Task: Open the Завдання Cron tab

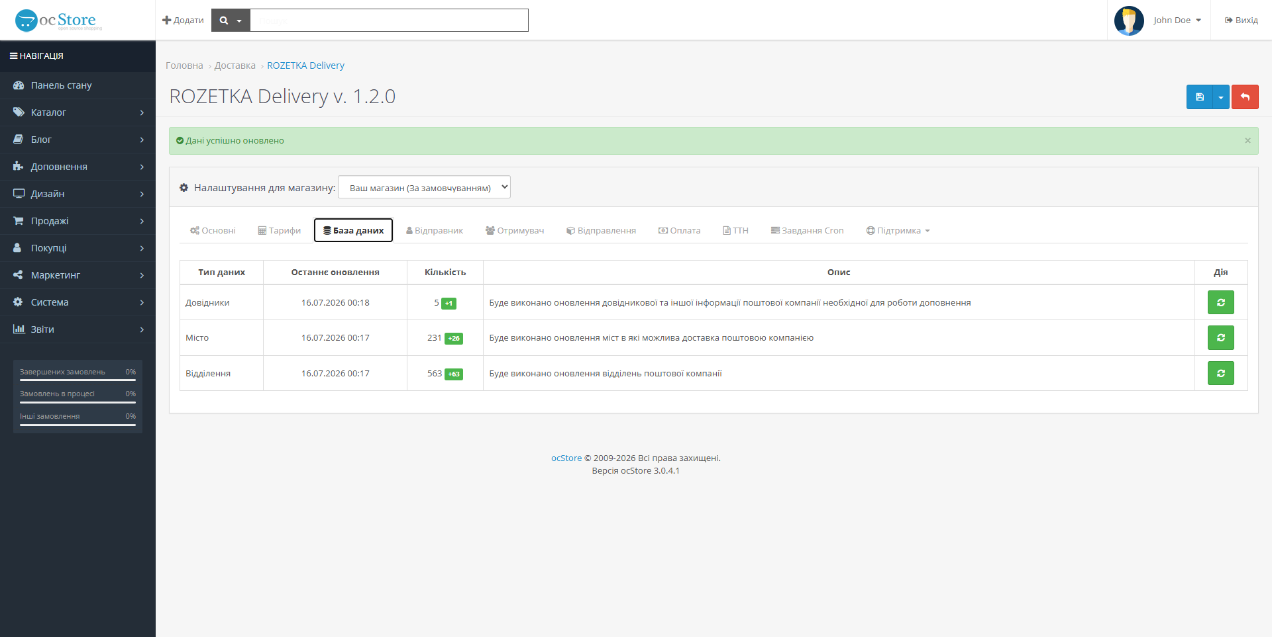Action: click(x=807, y=230)
